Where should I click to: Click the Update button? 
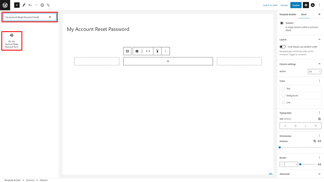[296, 5]
